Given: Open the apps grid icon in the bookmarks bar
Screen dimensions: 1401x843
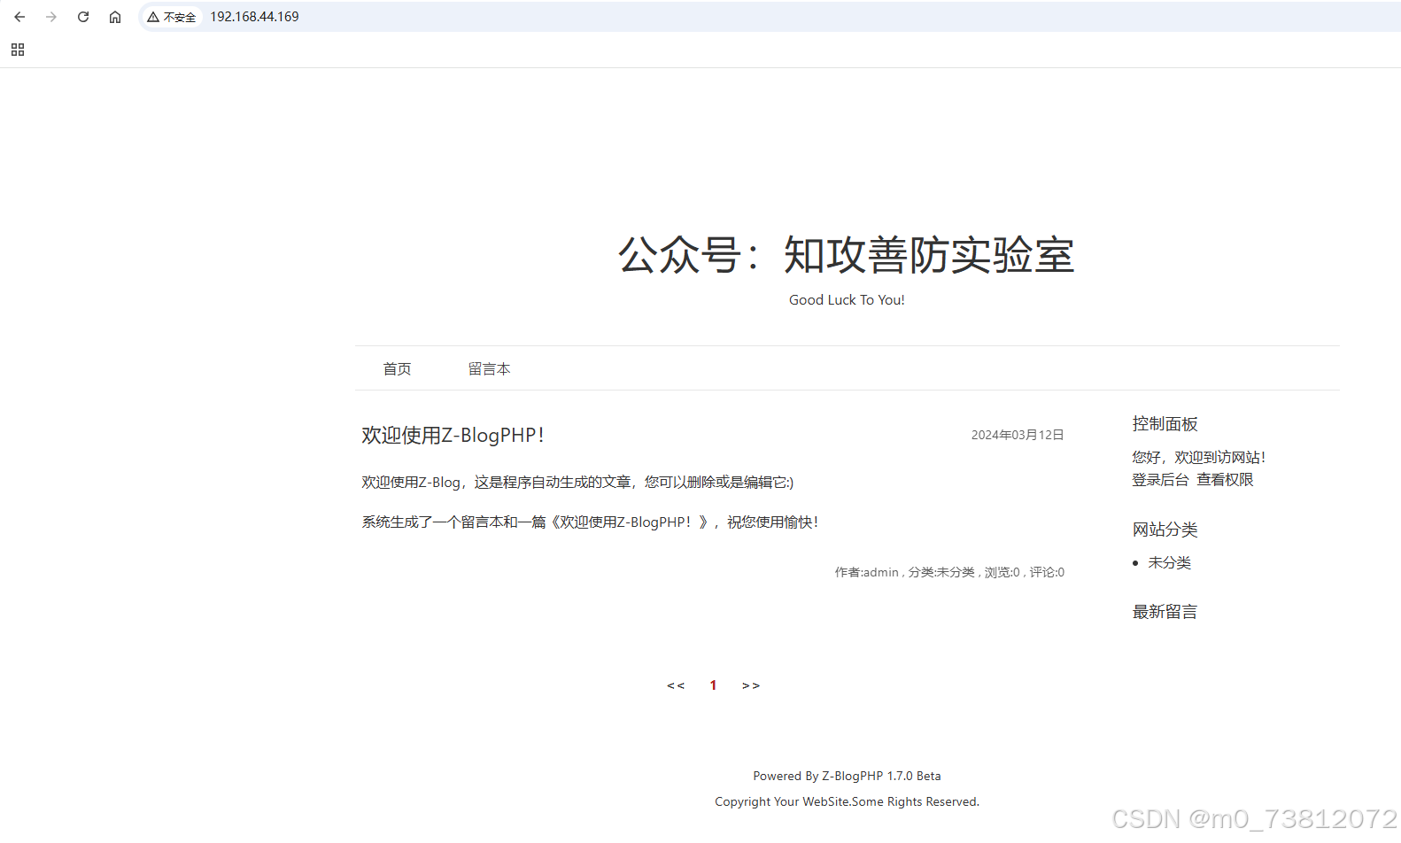Looking at the screenshot, I should (18, 50).
